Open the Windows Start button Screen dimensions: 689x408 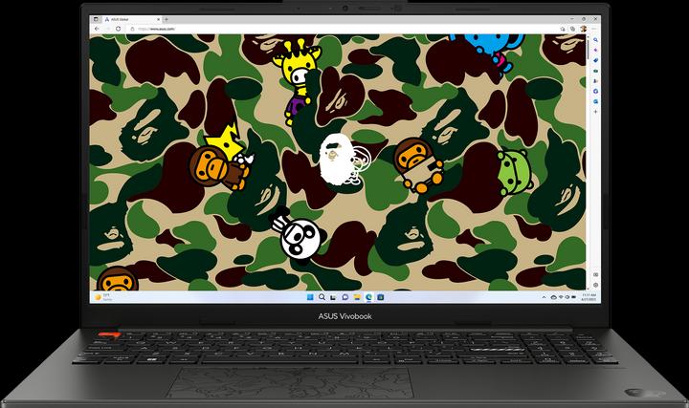tap(310, 297)
